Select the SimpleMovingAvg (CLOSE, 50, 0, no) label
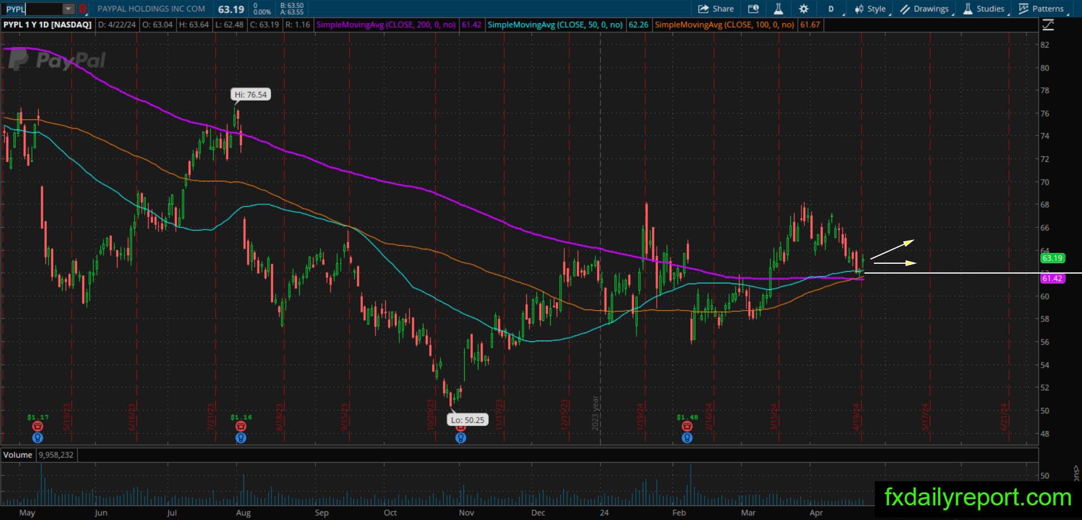The width and height of the screenshot is (1082, 520). click(x=555, y=25)
